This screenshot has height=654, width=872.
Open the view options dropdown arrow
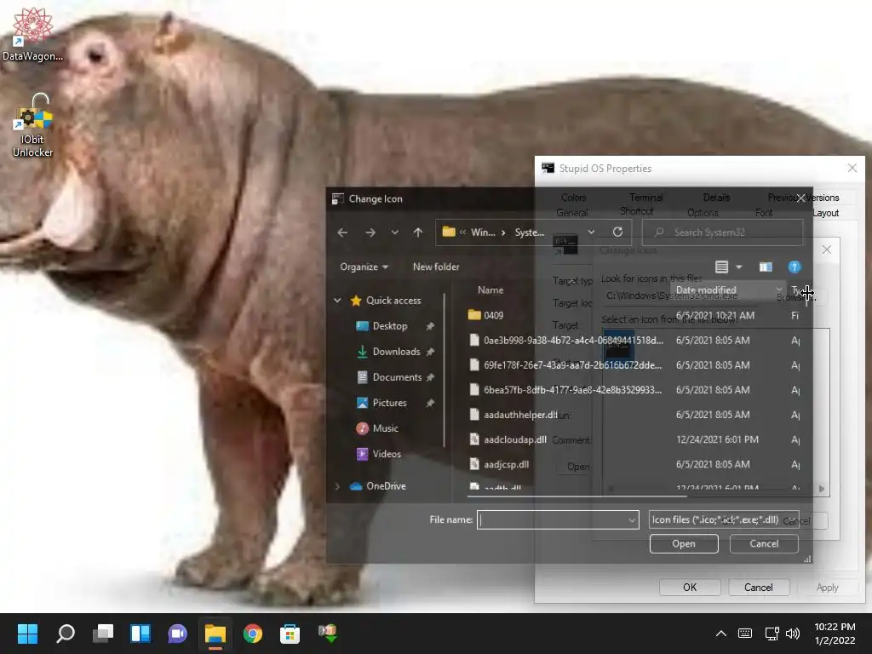[739, 267]
